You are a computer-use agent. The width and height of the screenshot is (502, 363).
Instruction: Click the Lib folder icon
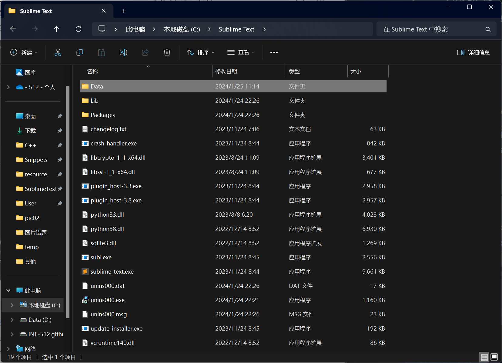click(x=85, y=101)
